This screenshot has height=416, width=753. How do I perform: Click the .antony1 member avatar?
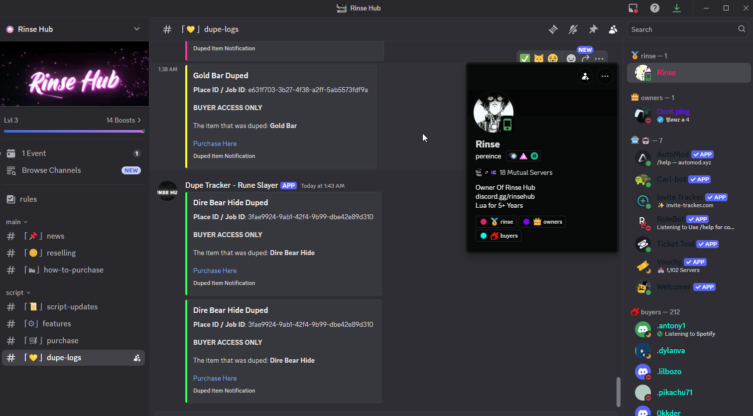click(643, 329)
